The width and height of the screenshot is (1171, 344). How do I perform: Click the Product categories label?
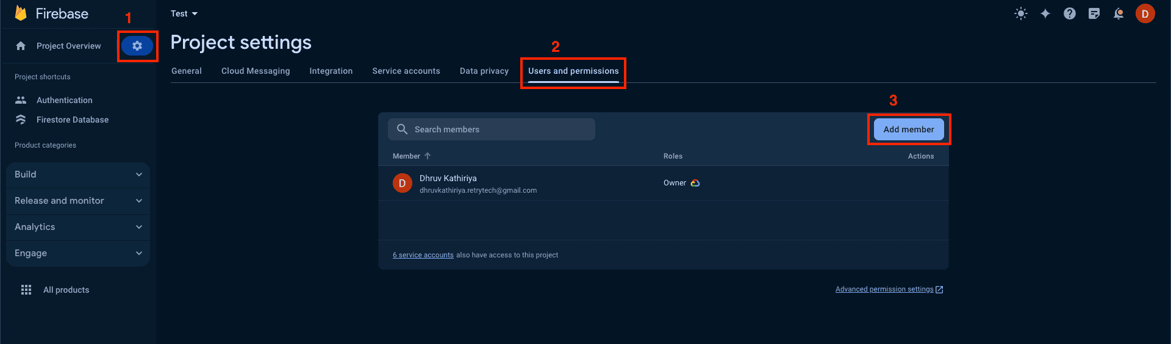point(45,145)
